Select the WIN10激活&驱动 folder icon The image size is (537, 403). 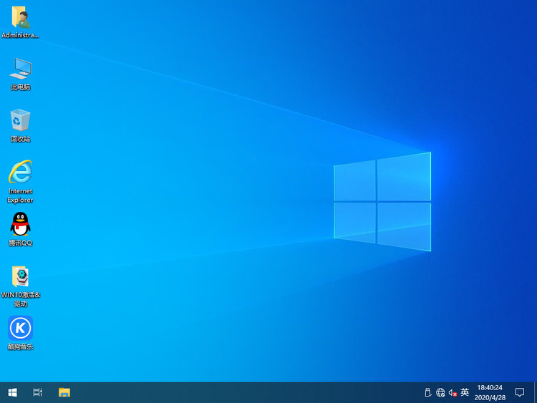click(x=20, y=277)
